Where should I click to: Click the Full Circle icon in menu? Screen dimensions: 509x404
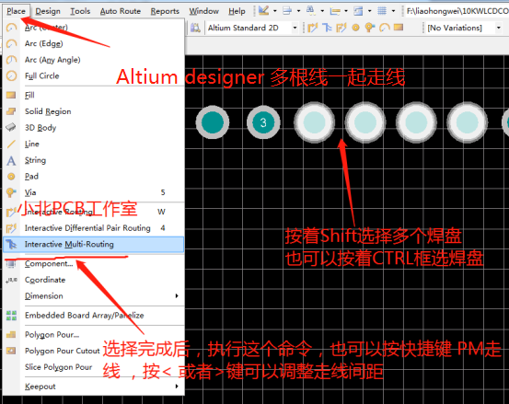coord(11,76)
